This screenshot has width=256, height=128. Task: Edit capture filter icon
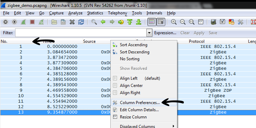213,22
